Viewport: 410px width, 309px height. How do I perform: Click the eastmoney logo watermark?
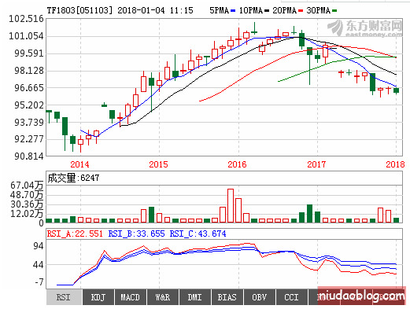click(x=364, y=28)
